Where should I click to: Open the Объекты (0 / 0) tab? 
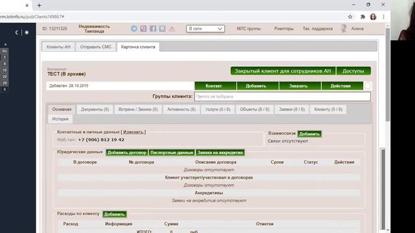tap(255, 109)
